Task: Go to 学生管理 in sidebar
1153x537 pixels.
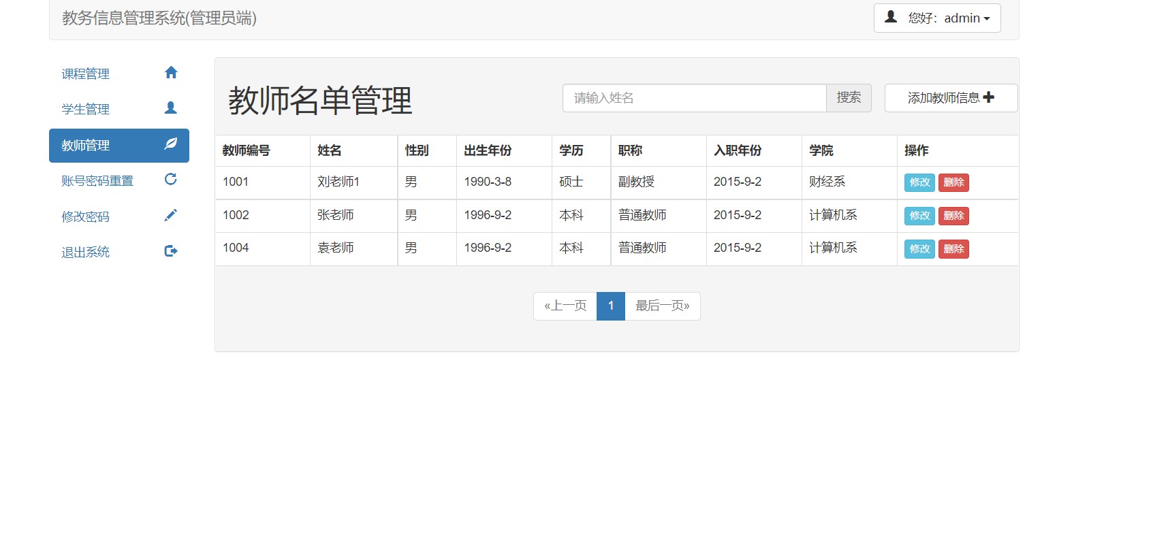Action: (x=119, y=109)
